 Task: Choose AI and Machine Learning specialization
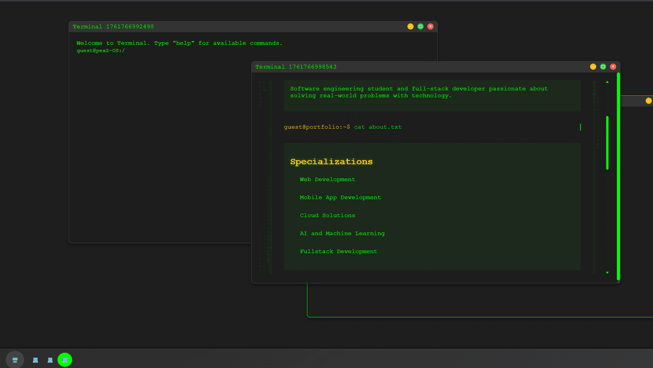[x=342, y=233]
